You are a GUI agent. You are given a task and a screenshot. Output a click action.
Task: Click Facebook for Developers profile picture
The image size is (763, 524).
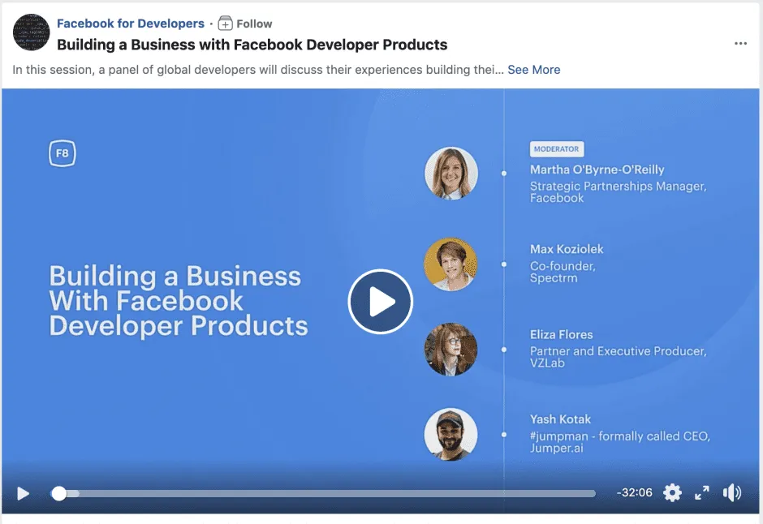tap(31, 32)
